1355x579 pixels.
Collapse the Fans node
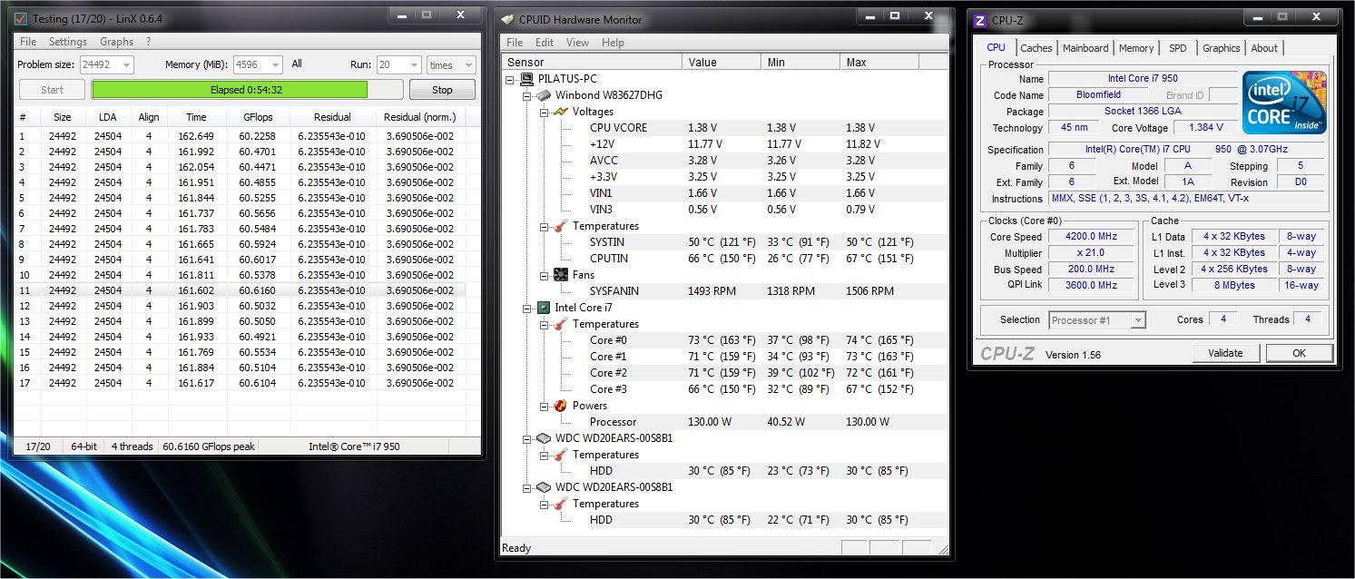[x=545, y=275]
